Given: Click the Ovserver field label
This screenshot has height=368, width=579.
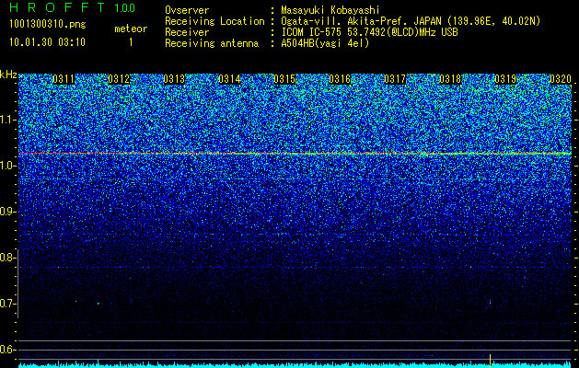Looking at the screenshot, I should pos(187,10).
